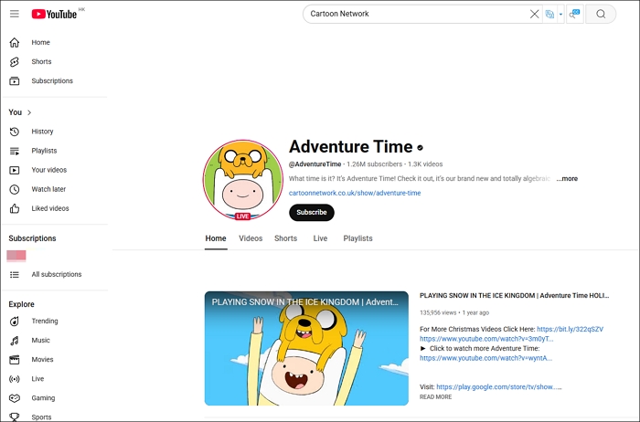The image size is (640, 422).
Task: Click the 135,956 views text
Action: (x=438, y=312)
